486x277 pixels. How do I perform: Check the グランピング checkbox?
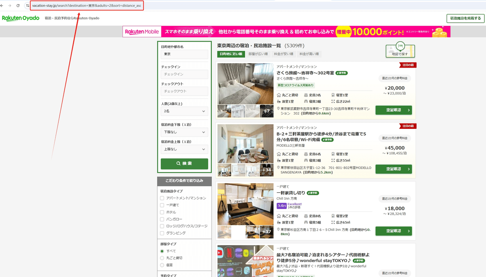click(162, 233)
